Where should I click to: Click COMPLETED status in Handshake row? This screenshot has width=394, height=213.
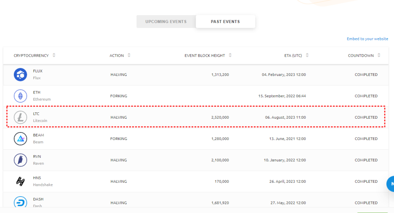click(x=366, y=181)
